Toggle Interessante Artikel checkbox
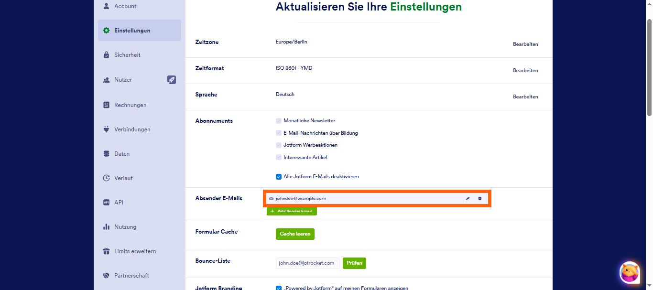 pos(279,157)
